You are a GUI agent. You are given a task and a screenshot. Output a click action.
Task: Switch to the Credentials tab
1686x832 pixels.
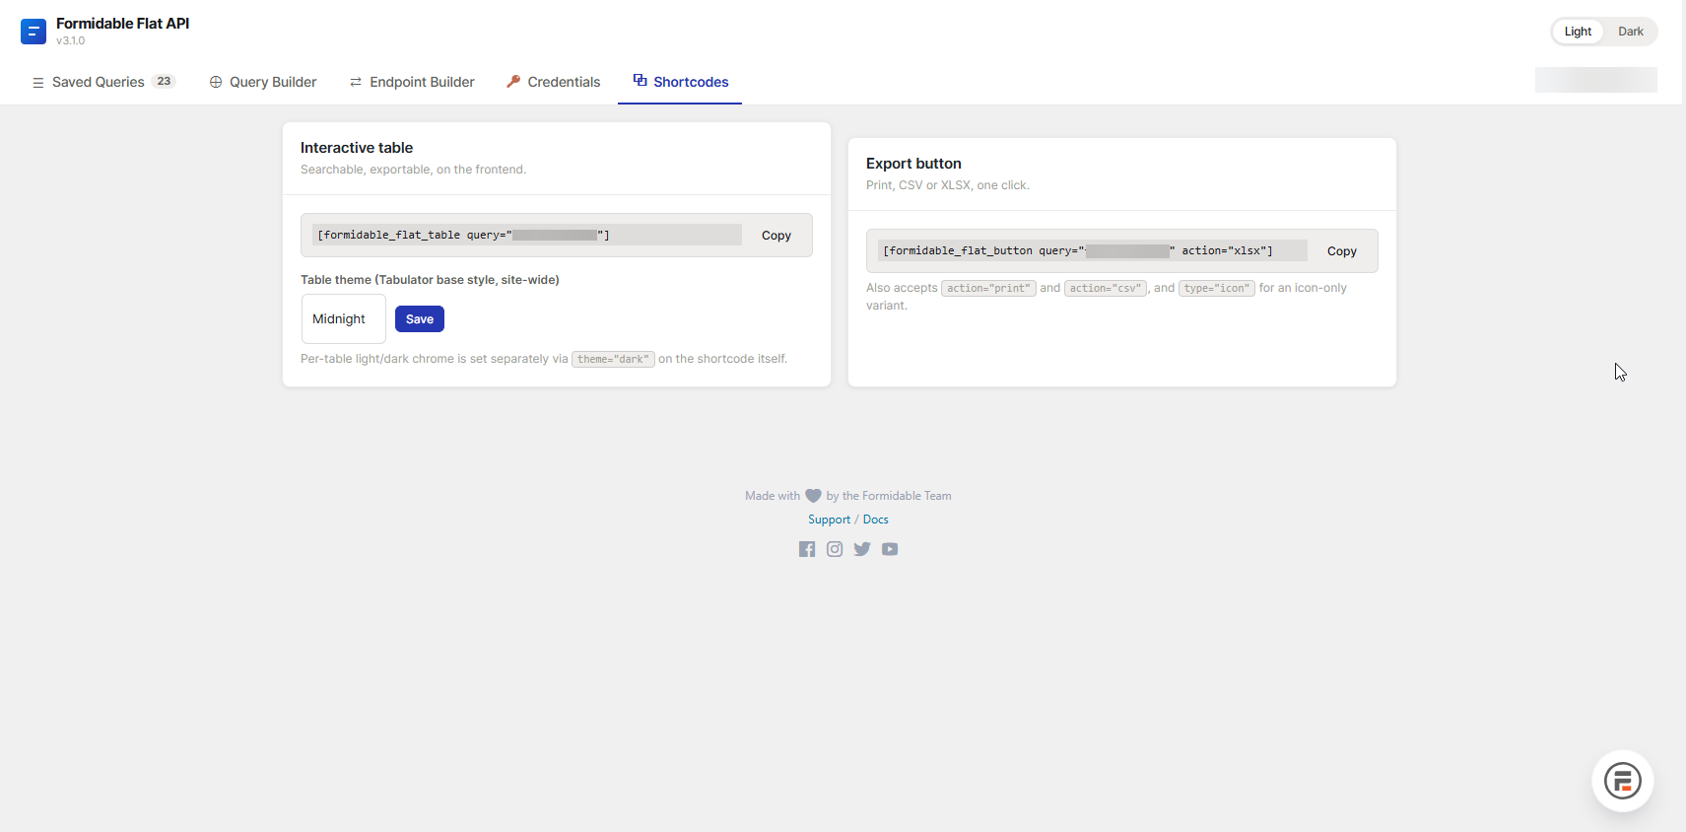pyautogui.click(x=554, y=82)
